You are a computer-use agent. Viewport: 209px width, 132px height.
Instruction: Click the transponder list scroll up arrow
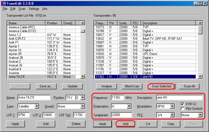[200, 23]
